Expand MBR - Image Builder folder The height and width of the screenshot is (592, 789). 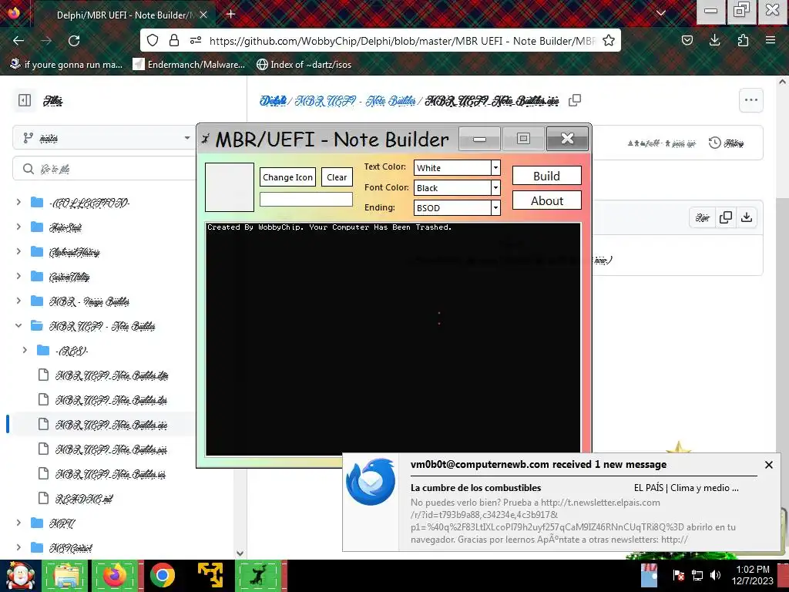(x=18, y=301)
